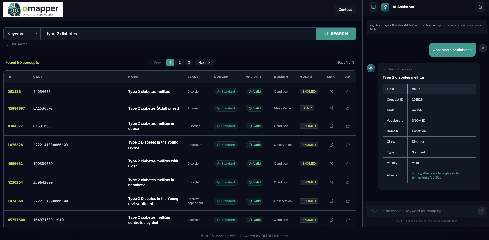This screenshot has height=240, width=489.
Task: Click the Context-dependent class cell
Action: [x=195, y=201]
